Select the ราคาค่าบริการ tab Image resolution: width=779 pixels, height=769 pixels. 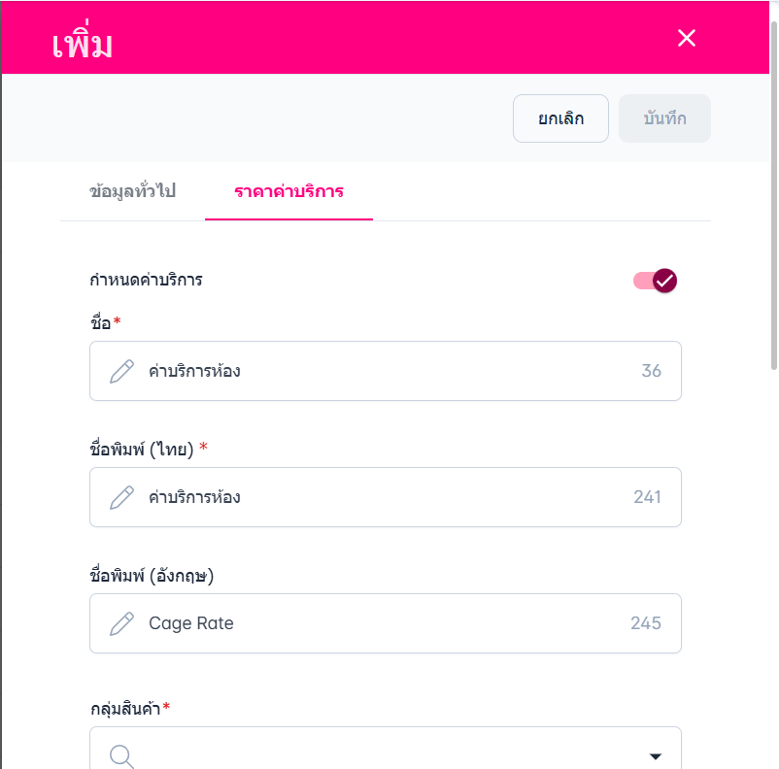click(x=288, y=191)
